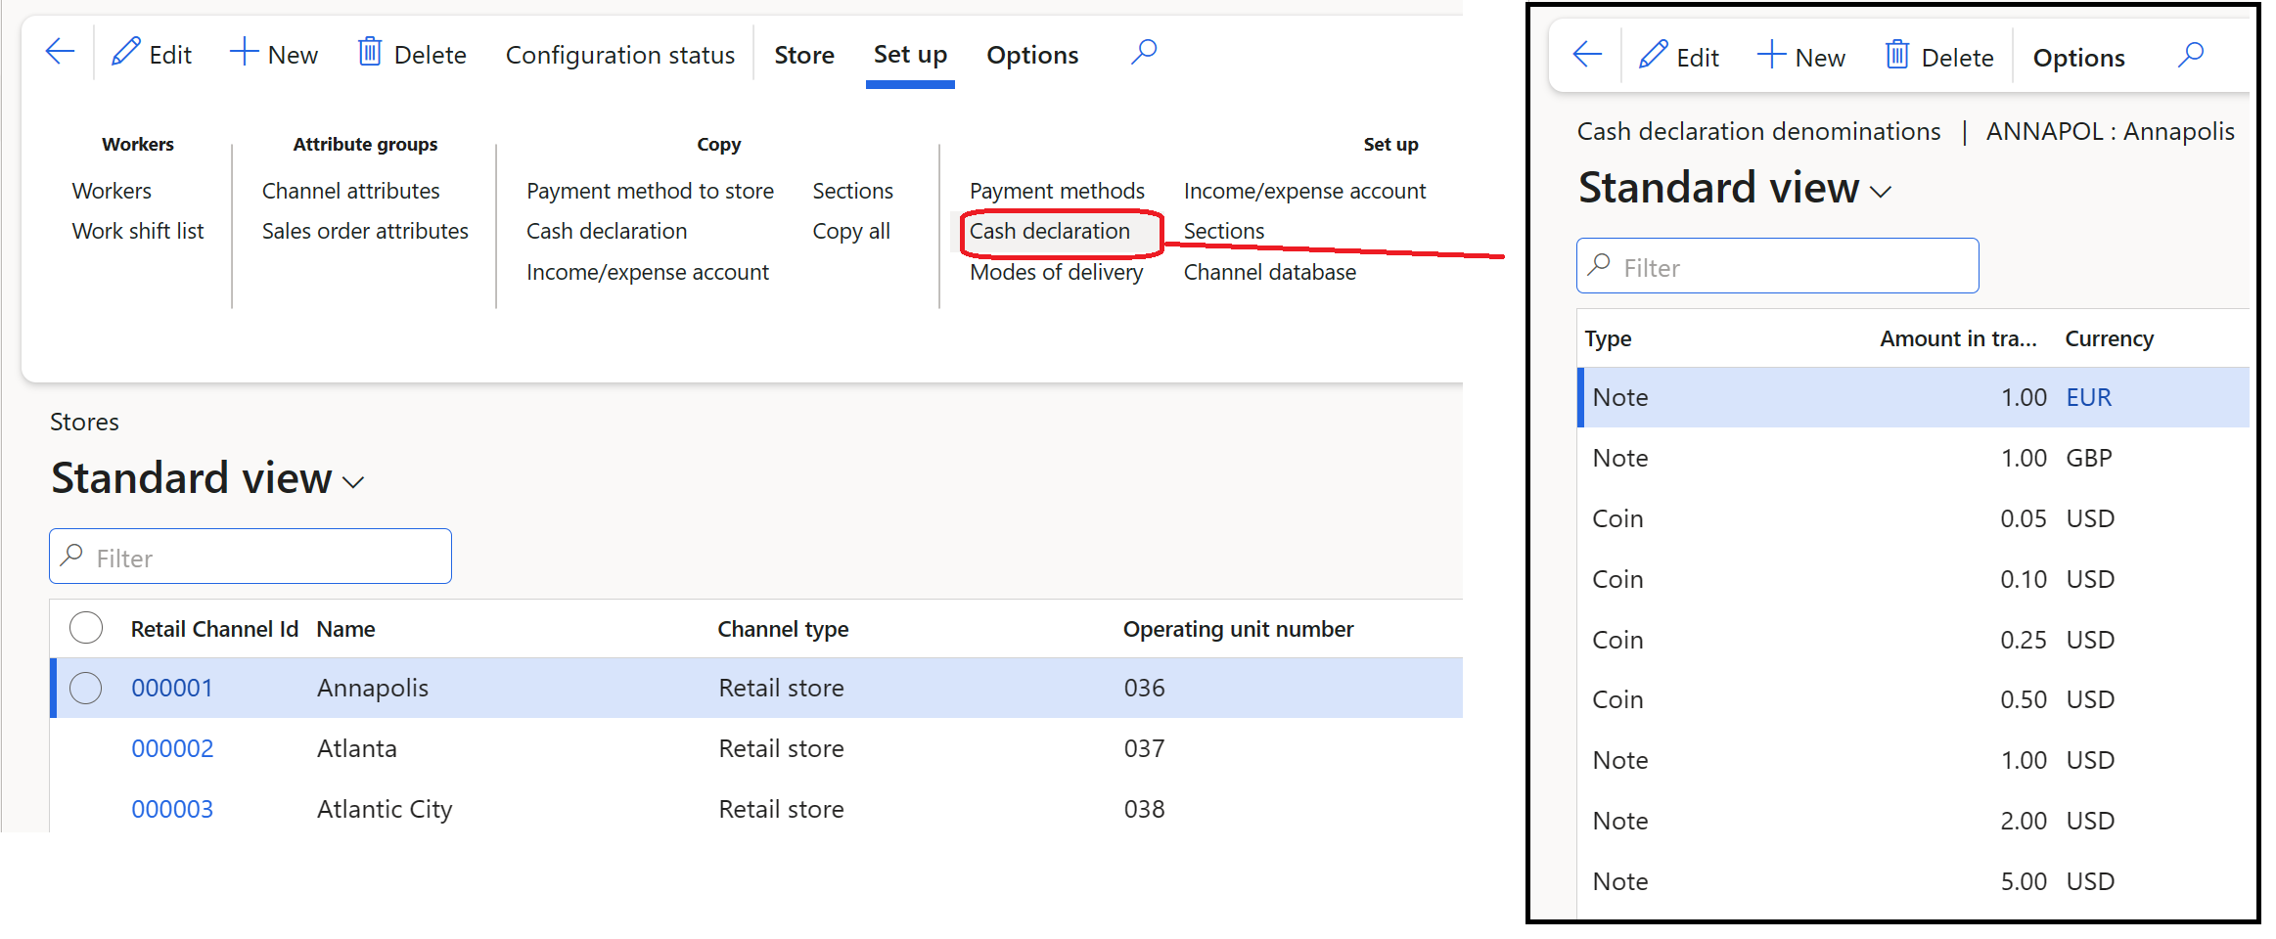Switch to the Store tab
This screenshot has height=939, width=2276.
[803, 55]
